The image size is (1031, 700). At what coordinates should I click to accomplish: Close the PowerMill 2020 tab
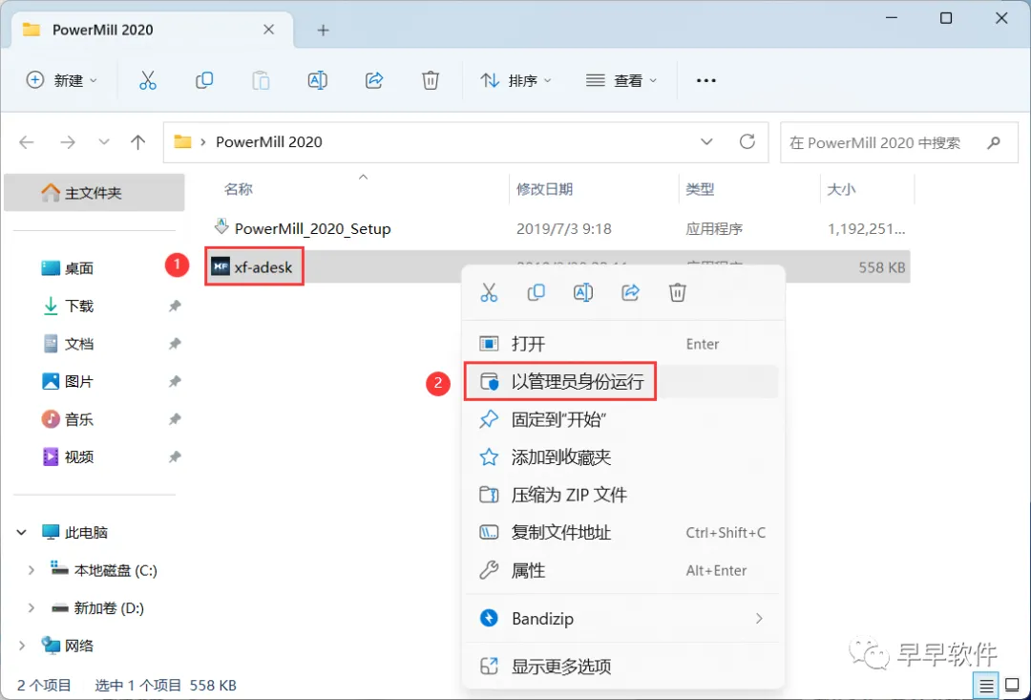269,30
